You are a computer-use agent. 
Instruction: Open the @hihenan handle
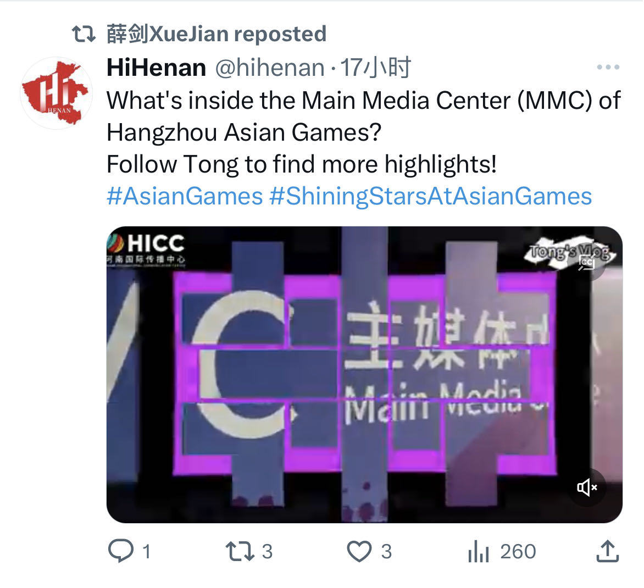click(x=270, y=68)
